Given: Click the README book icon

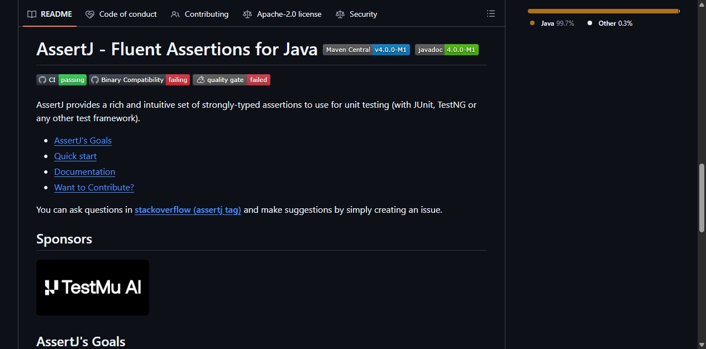Looking at the screenshot, I should pyautogui.click(x=32, y=14).
